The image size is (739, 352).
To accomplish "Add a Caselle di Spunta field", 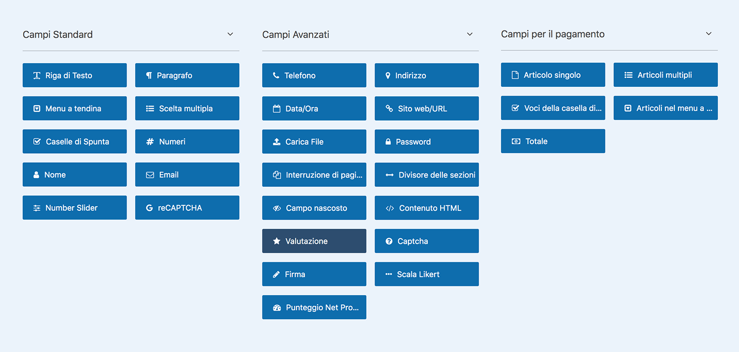I will click(74, 142).
